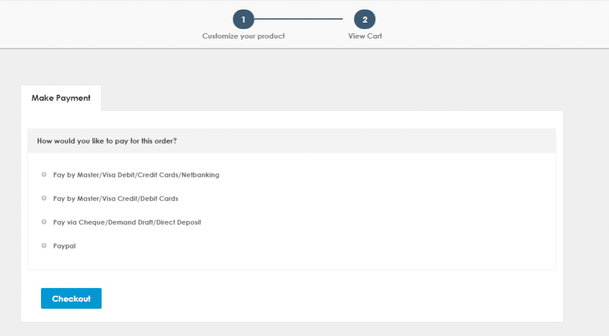Viewport: 609px width, 336px height.
Task: Click the step 1 circle icon
Action: [243, 20]
